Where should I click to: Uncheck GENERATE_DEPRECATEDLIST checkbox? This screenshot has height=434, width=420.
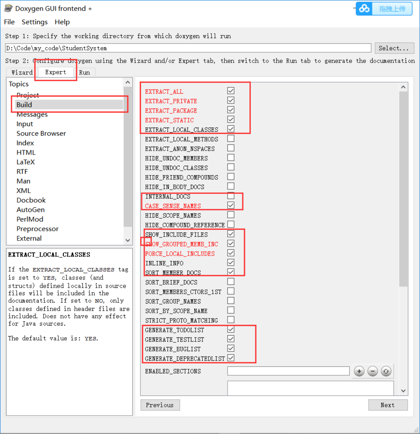[x=231, y=358]
